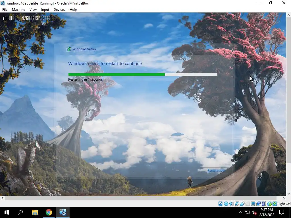Open the Input menu
This screenshot has width=291, height=218.
[x=45, y=10]
